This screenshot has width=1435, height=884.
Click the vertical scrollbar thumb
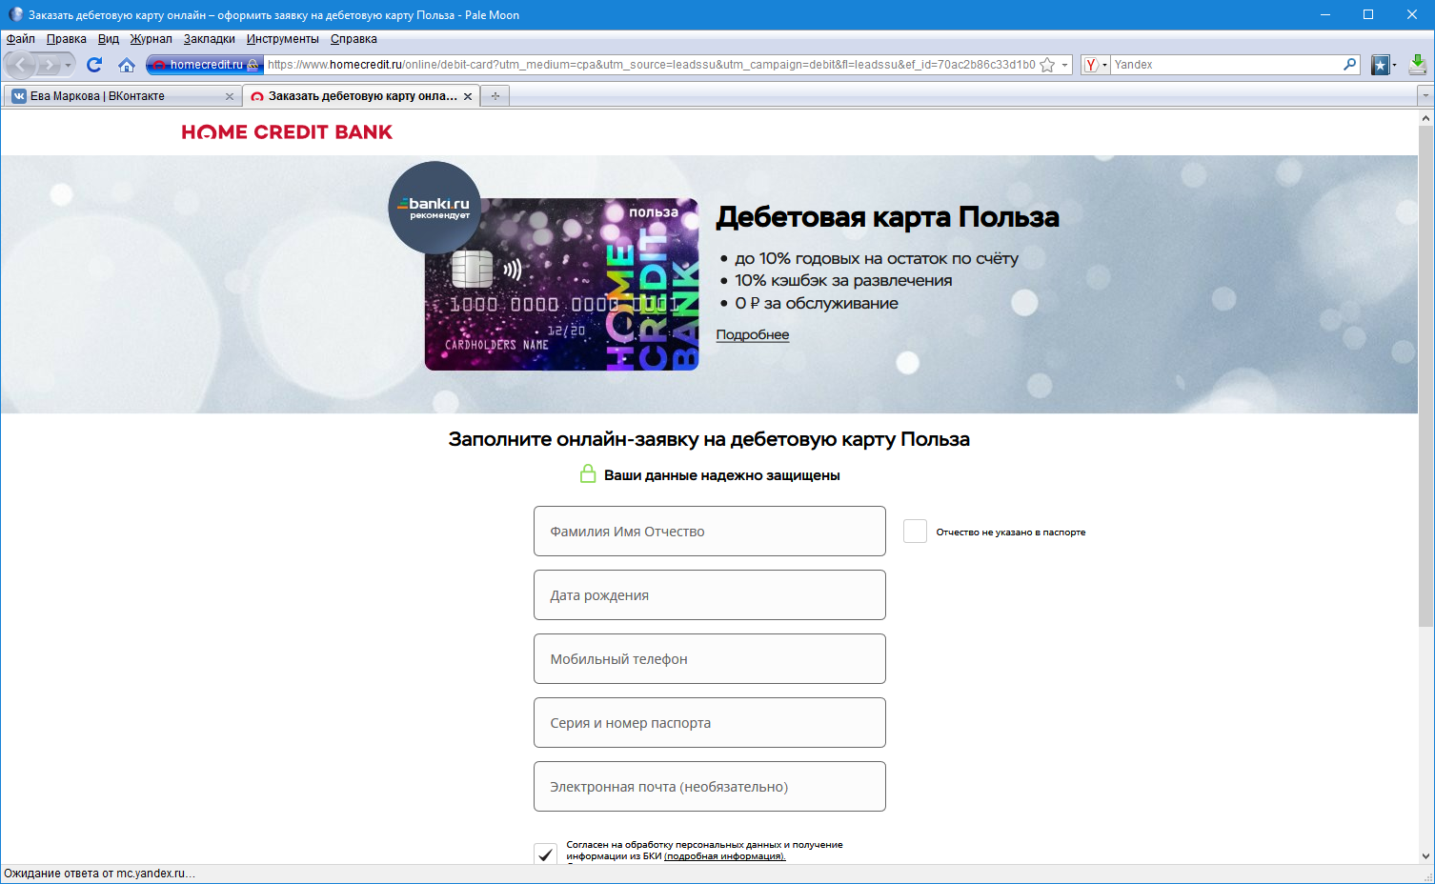click(1425, 376)
